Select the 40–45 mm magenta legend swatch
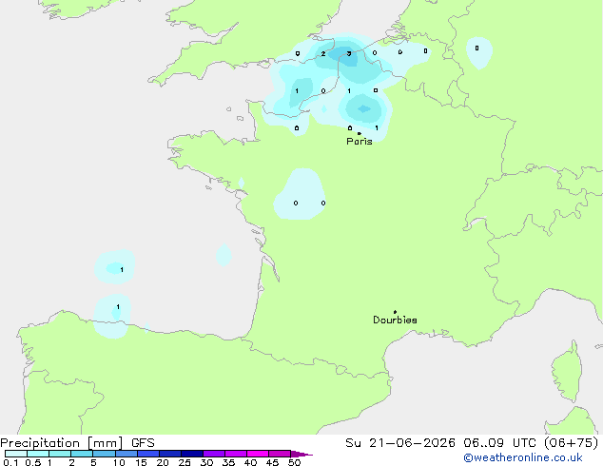The height and width of the screenshot is (466, 603). (258, 454)
